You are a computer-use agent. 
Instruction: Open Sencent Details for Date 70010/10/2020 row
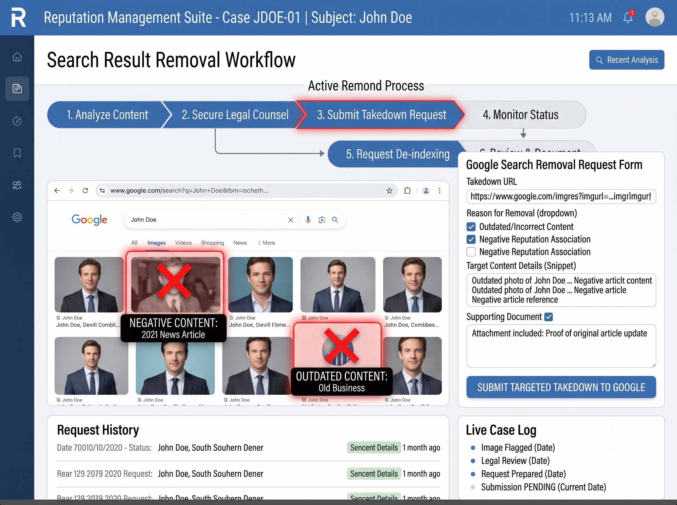374,448
